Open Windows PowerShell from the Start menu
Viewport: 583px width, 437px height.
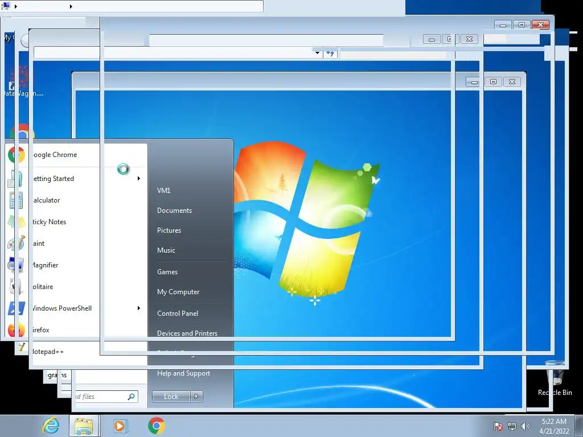point(76,308)
